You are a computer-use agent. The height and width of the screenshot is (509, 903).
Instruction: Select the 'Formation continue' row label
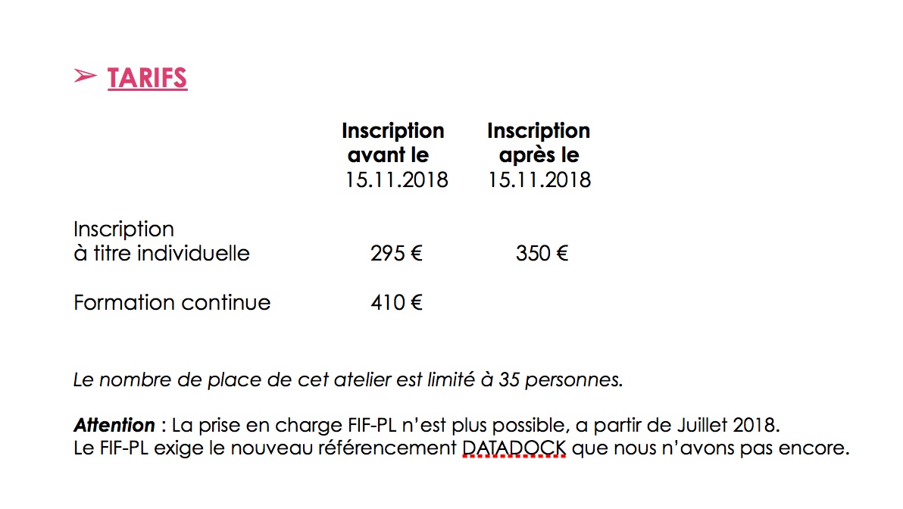click(x=172, y=303)
